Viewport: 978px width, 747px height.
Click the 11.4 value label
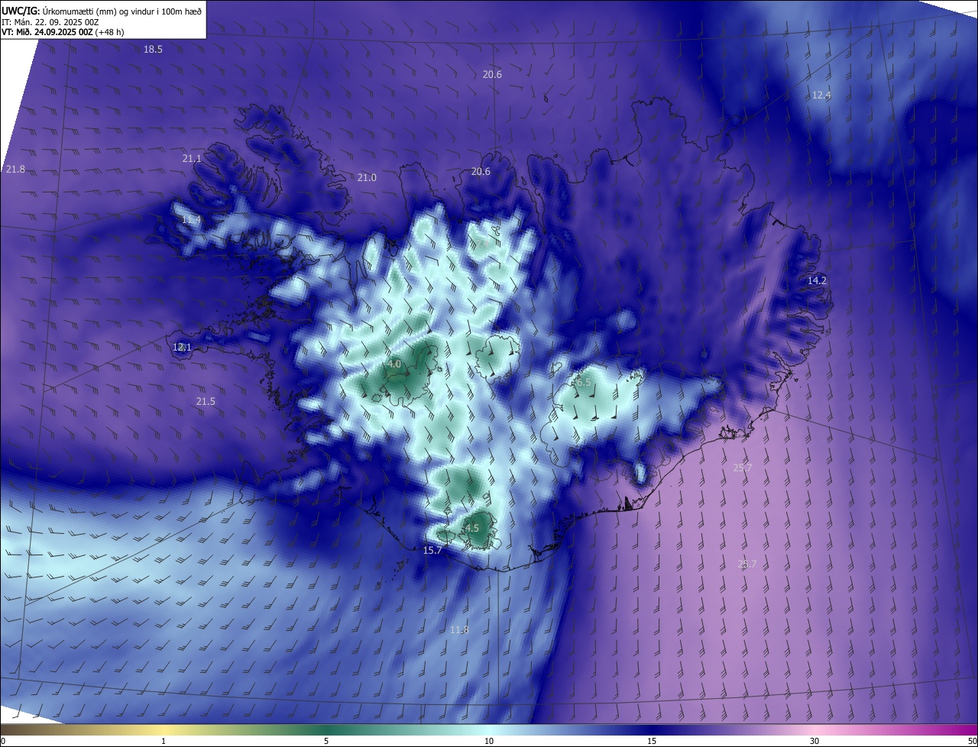pos(191,219)
